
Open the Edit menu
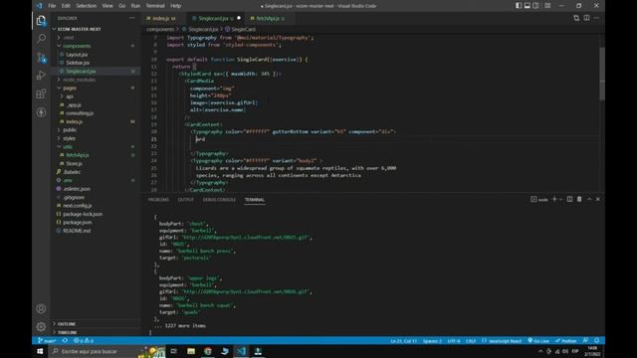66,6
